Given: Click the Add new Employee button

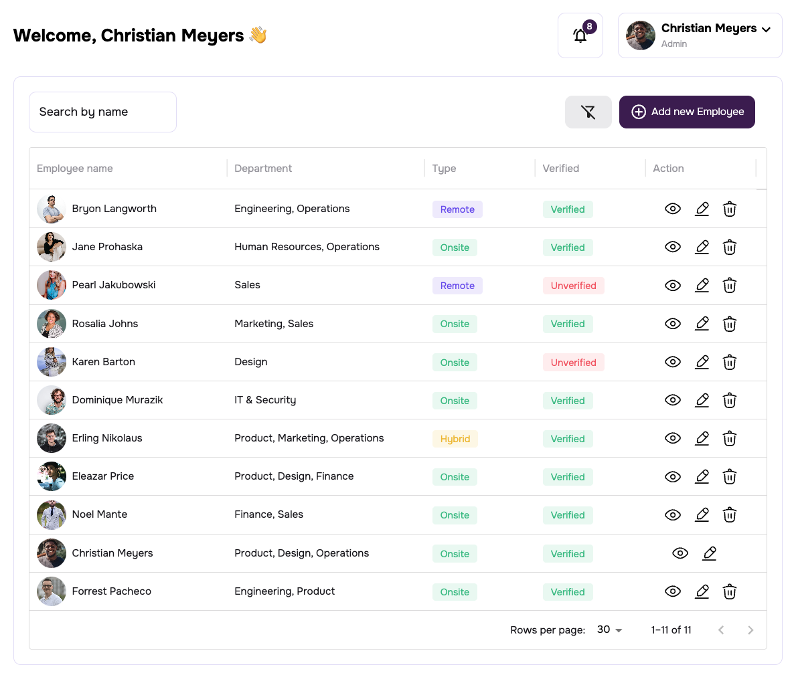Looking at the screenshot, I should (687, 112).
